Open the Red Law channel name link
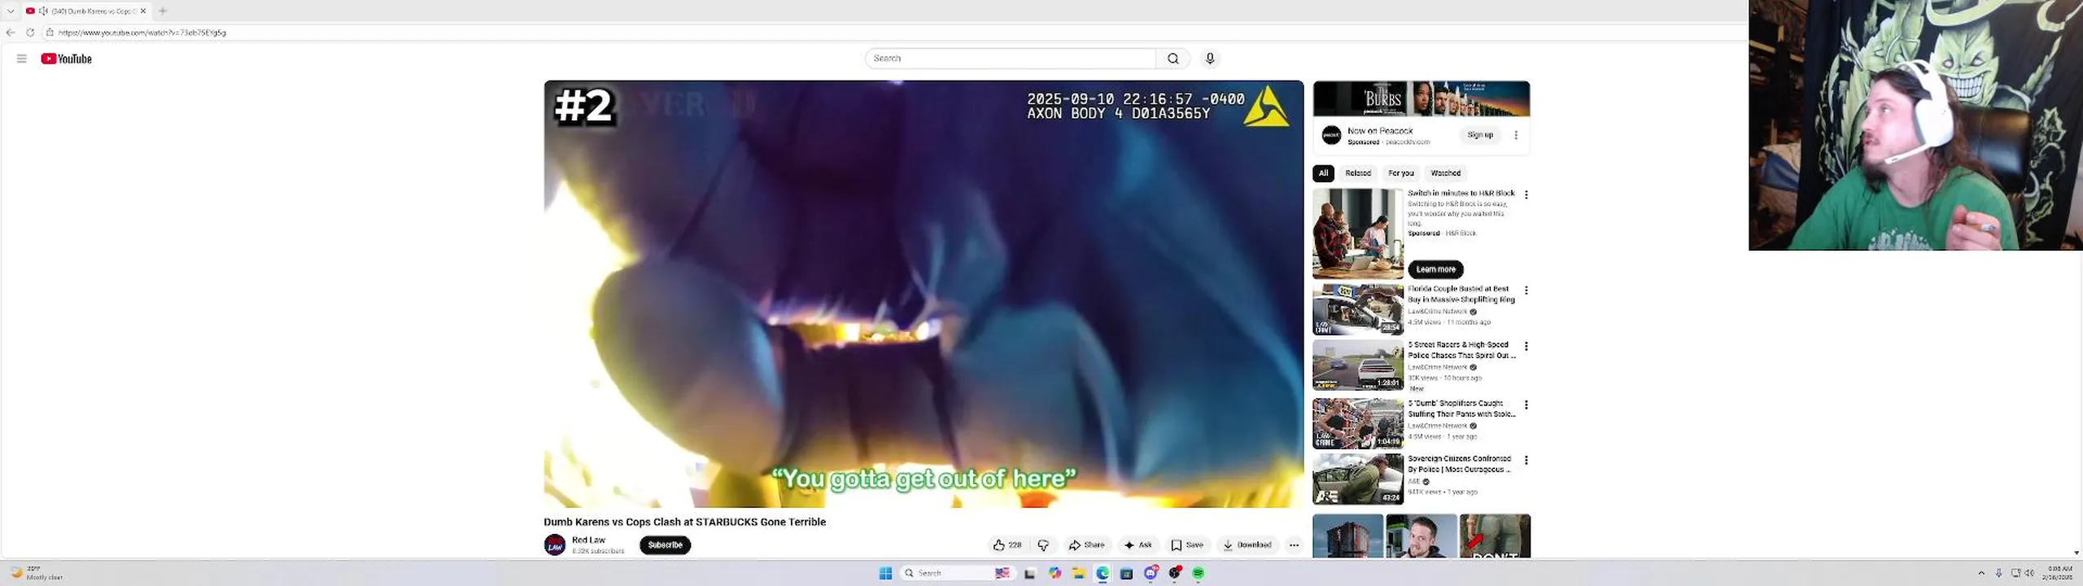The width and height of the screenshot is (2083, 586). click(588, 540)
